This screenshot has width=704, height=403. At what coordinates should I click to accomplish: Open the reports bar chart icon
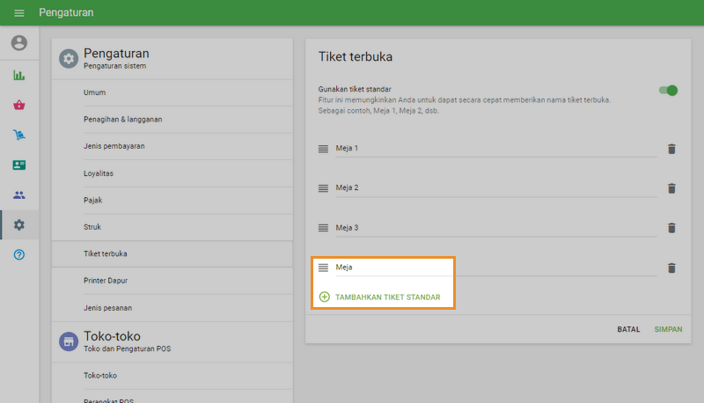coord(19,75)
